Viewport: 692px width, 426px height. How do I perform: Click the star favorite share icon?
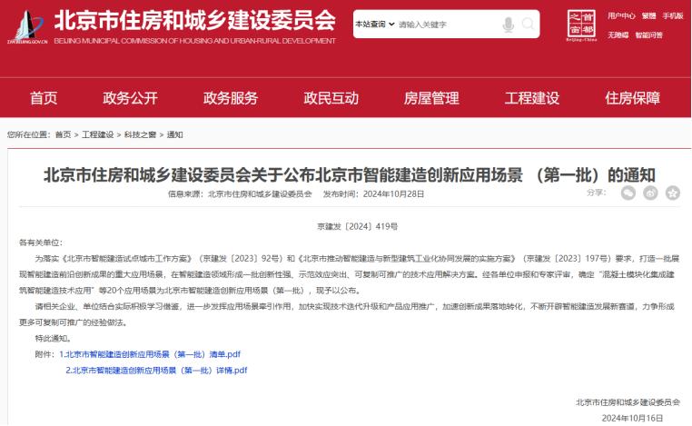point(672,193)
